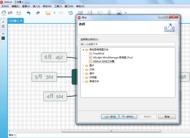Select the 表格文件 folder row

tap(92, 82)
